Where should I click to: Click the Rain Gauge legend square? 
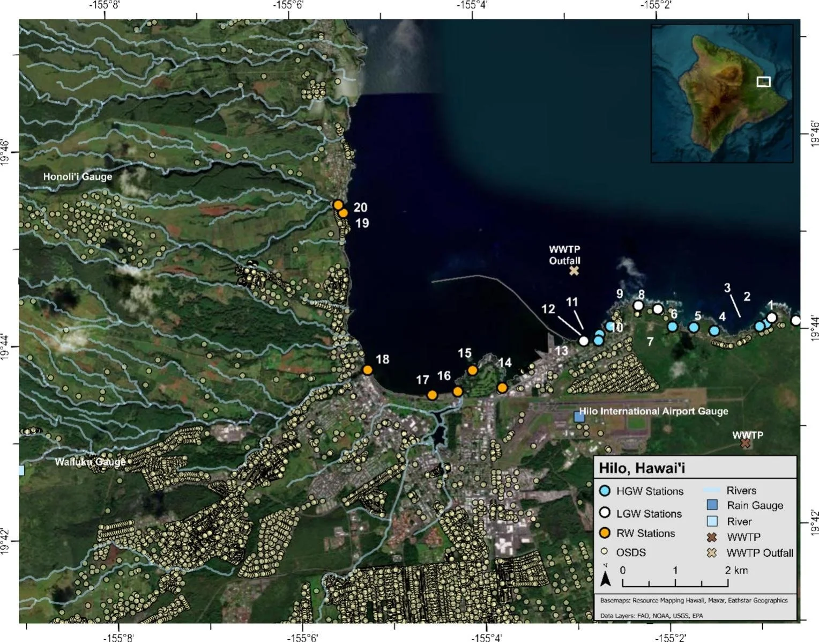[x=712, y=505]
